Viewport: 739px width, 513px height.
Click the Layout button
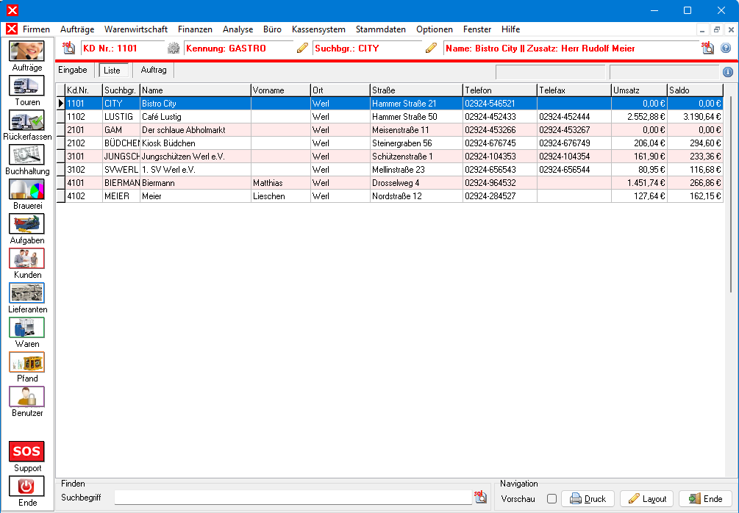646,499
